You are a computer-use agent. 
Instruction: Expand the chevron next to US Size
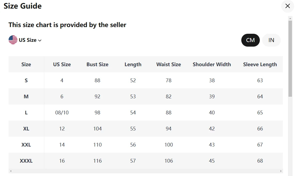40,40
